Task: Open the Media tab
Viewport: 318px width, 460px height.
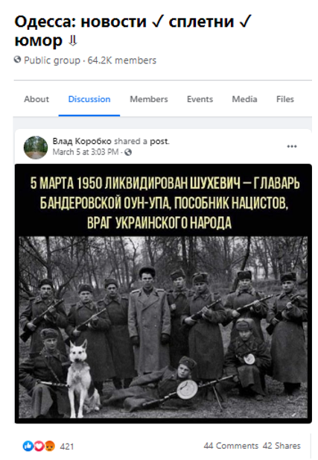Action: 244,99
